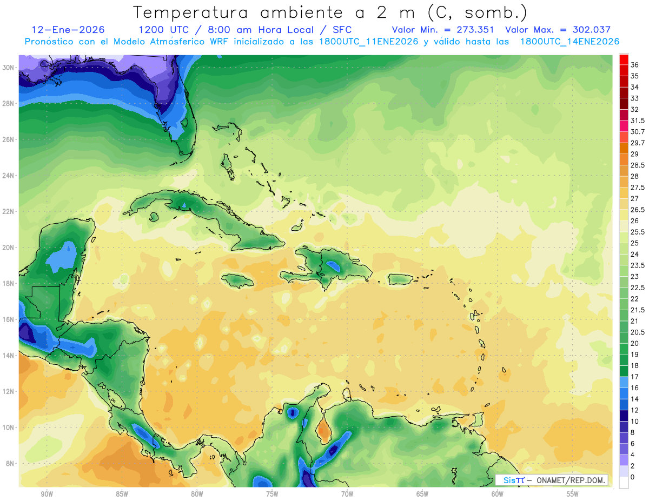Click the '16N' latitude label
The width and height of the screenshot is (649, 501).
pos(8,319)
